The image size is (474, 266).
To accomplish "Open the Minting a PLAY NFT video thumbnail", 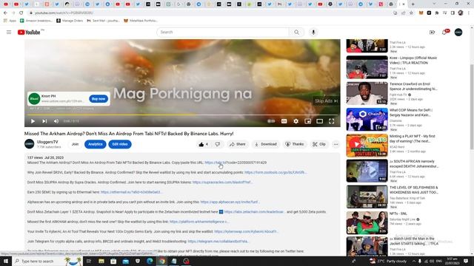I will point(367,146).
